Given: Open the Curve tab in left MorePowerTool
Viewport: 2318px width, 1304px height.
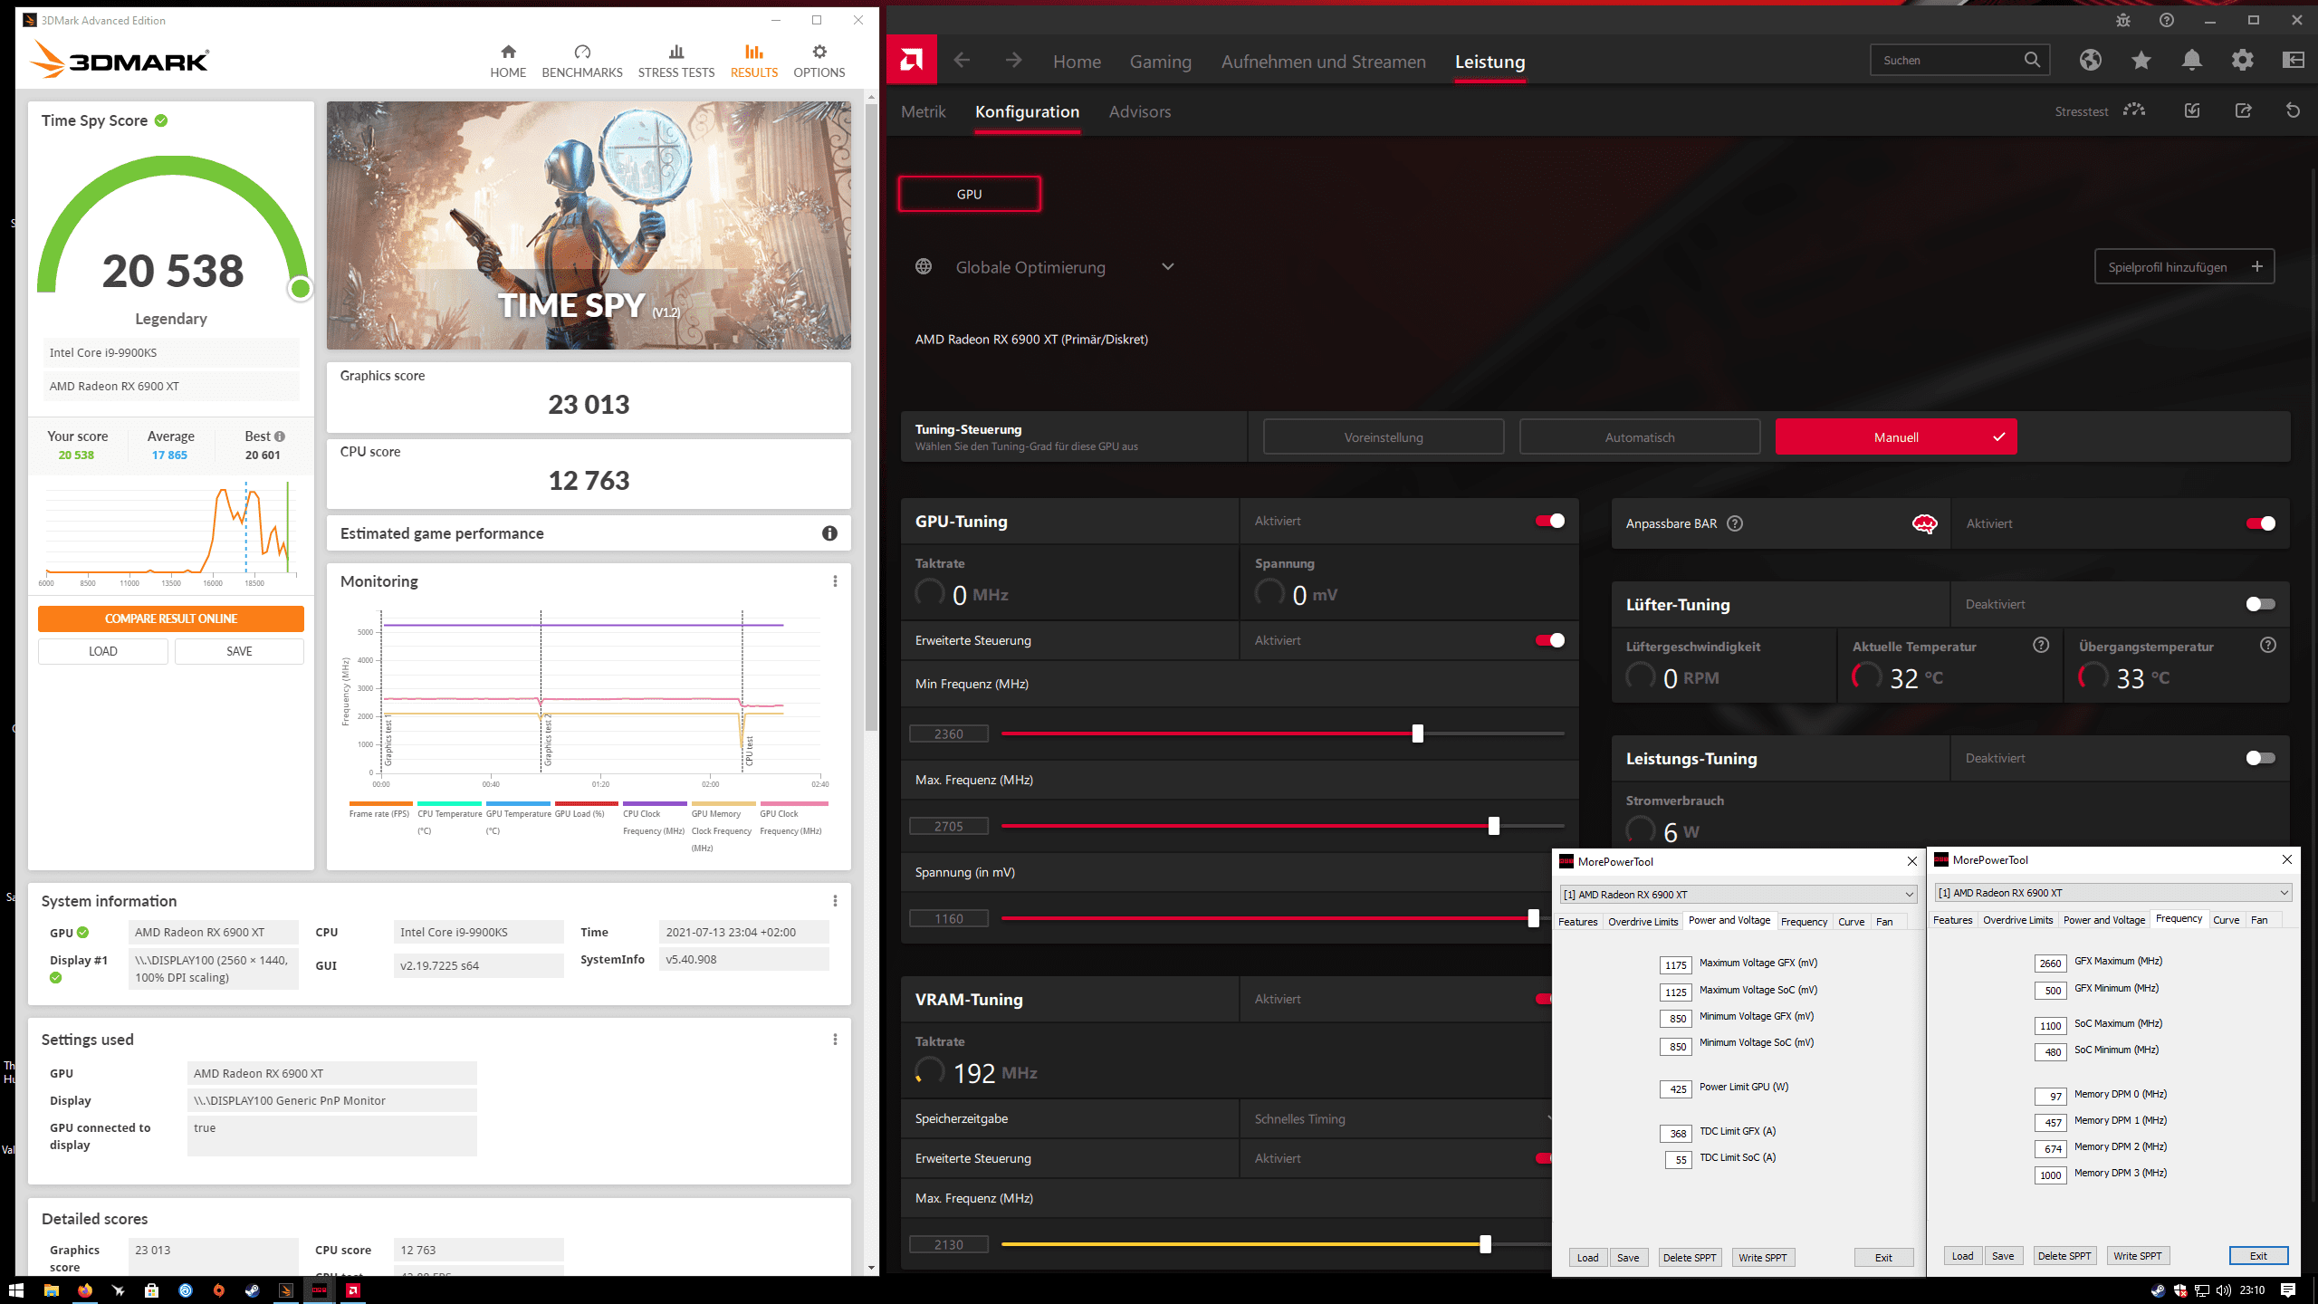Looking at the screenshot, I should click(x=1851, y=922).
